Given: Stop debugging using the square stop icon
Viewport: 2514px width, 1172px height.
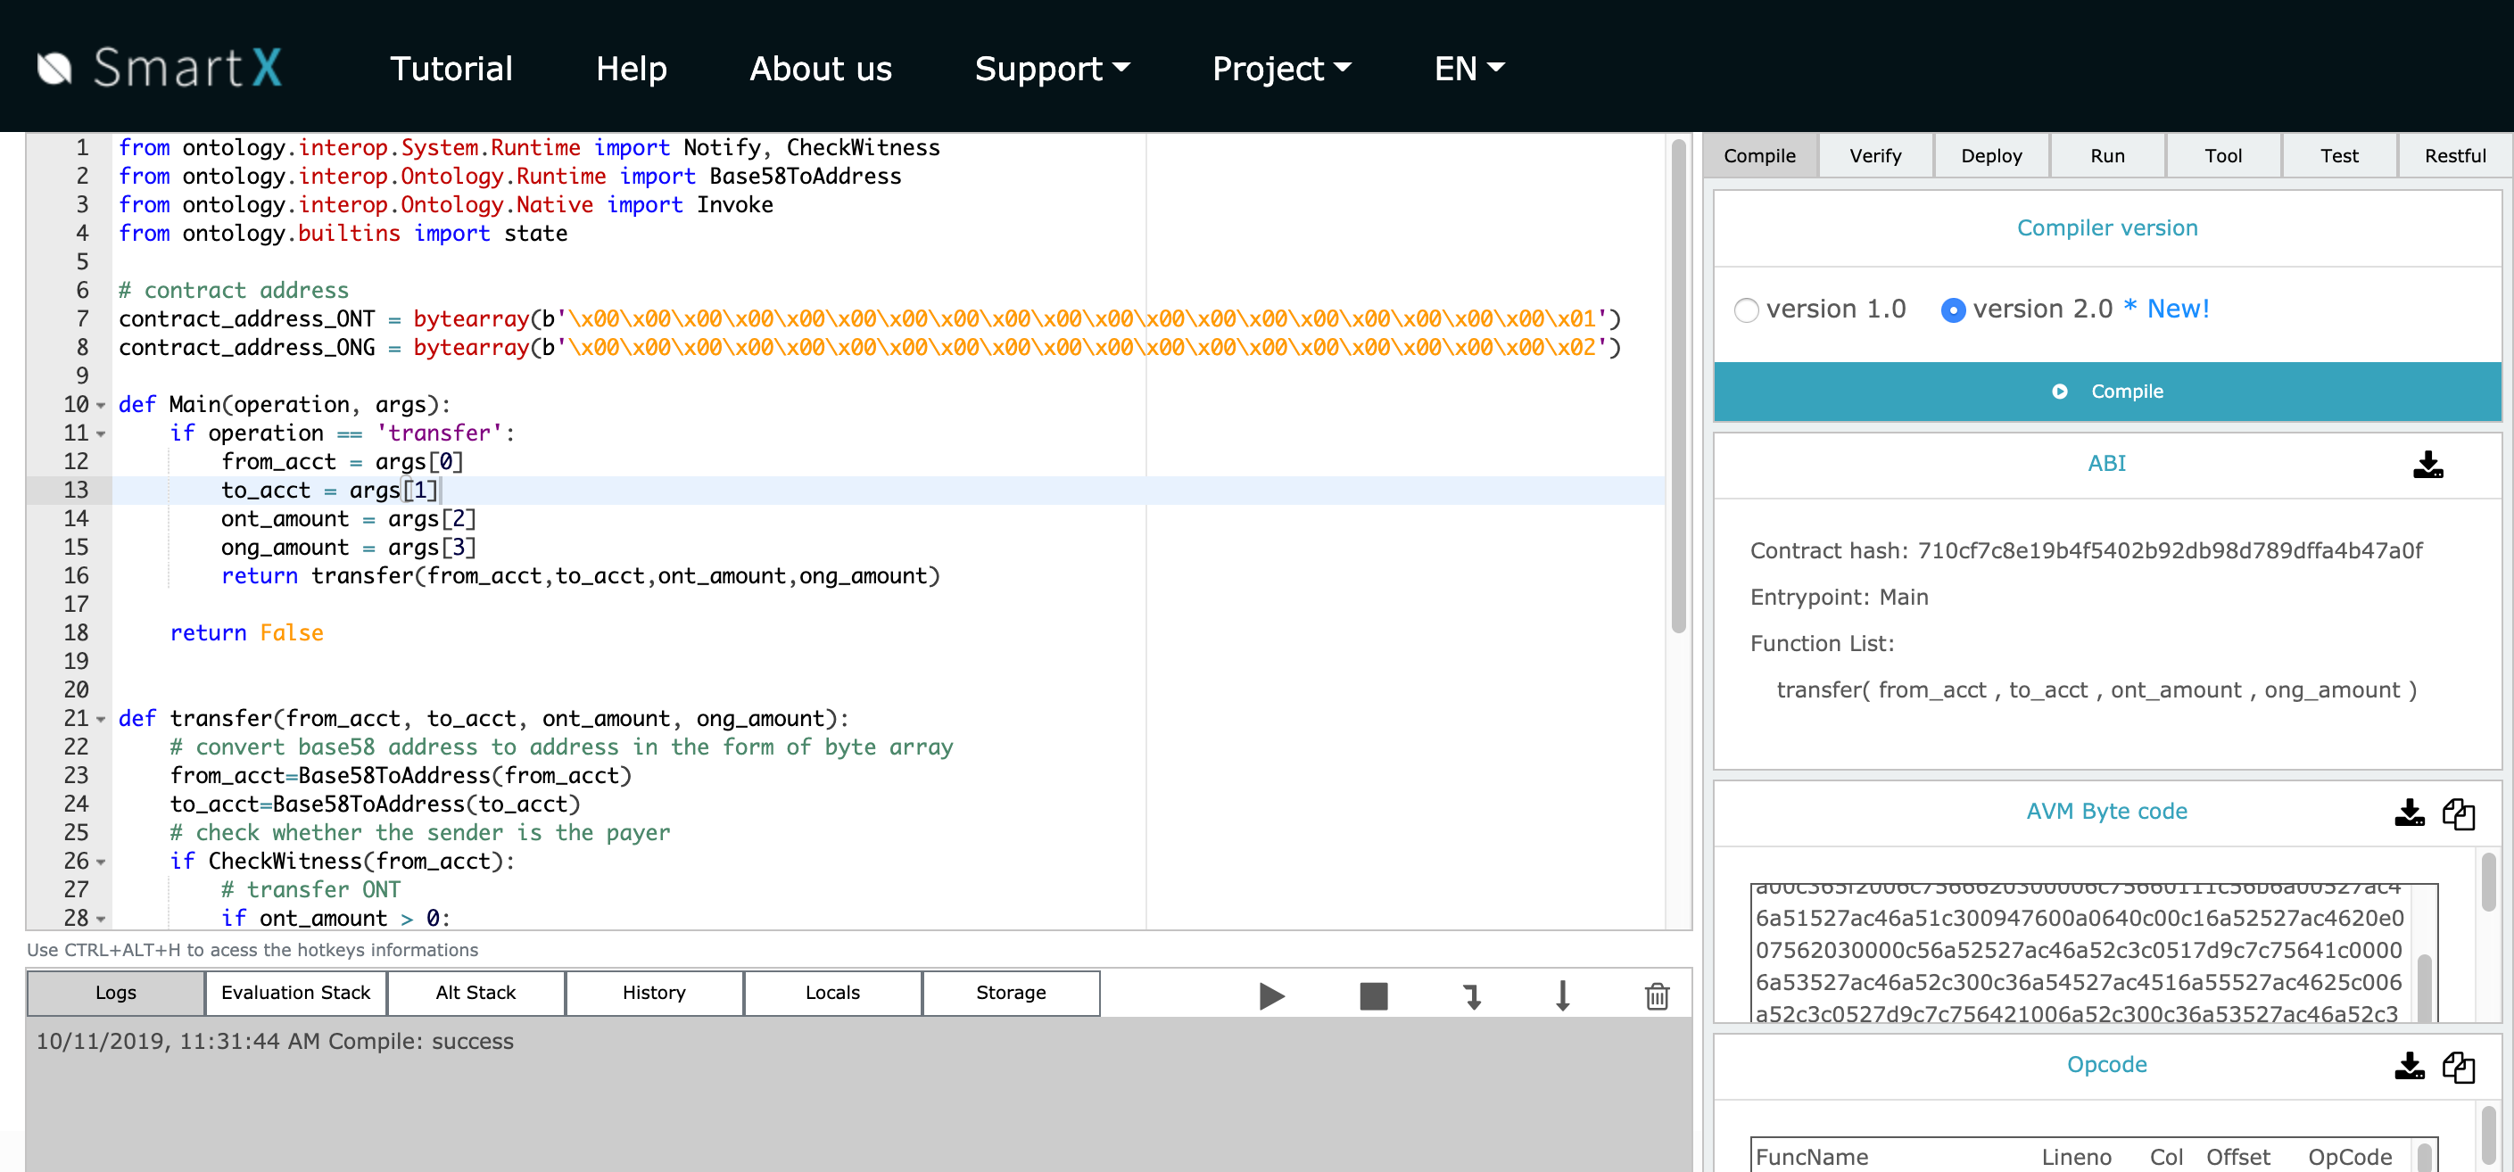Looking at the screenshot, I should (1372, 996).
